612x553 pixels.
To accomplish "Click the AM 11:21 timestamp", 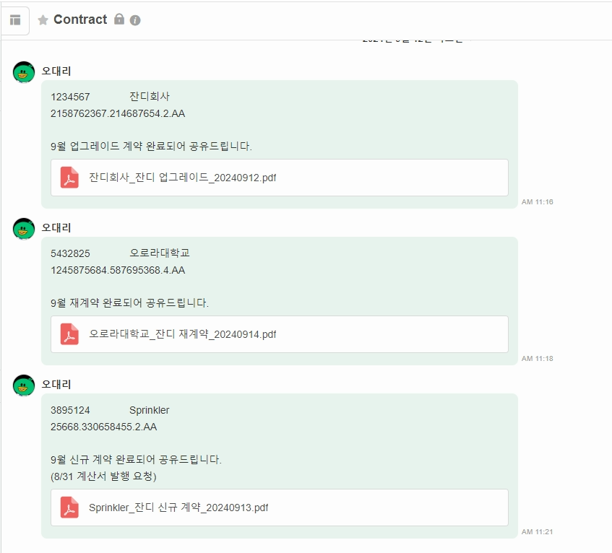I will 537,531.
